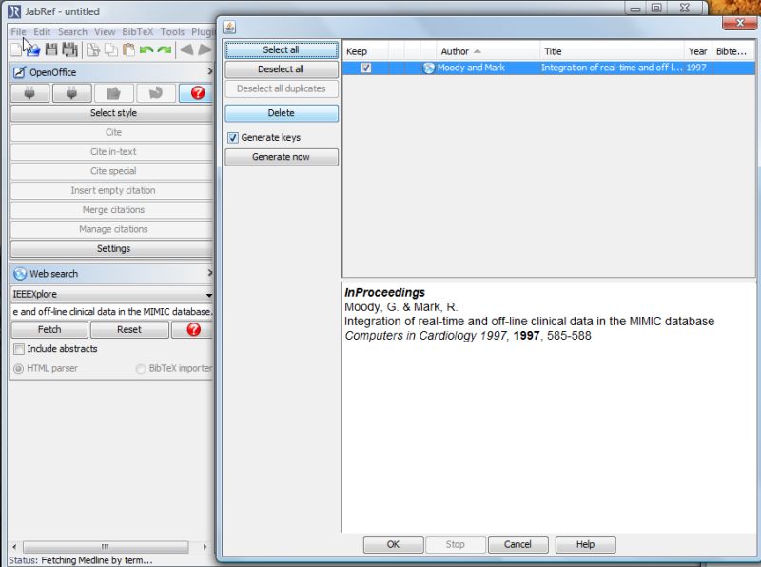This screenshot has height=567, width=761.
Task: Click the Fetch button
Action: 49,329
